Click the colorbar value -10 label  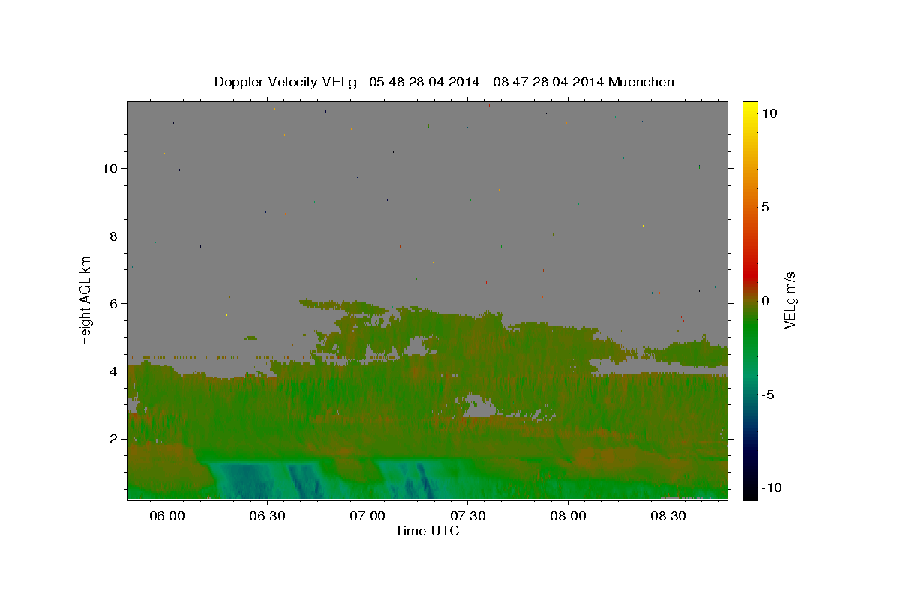(x=770, y=487)
